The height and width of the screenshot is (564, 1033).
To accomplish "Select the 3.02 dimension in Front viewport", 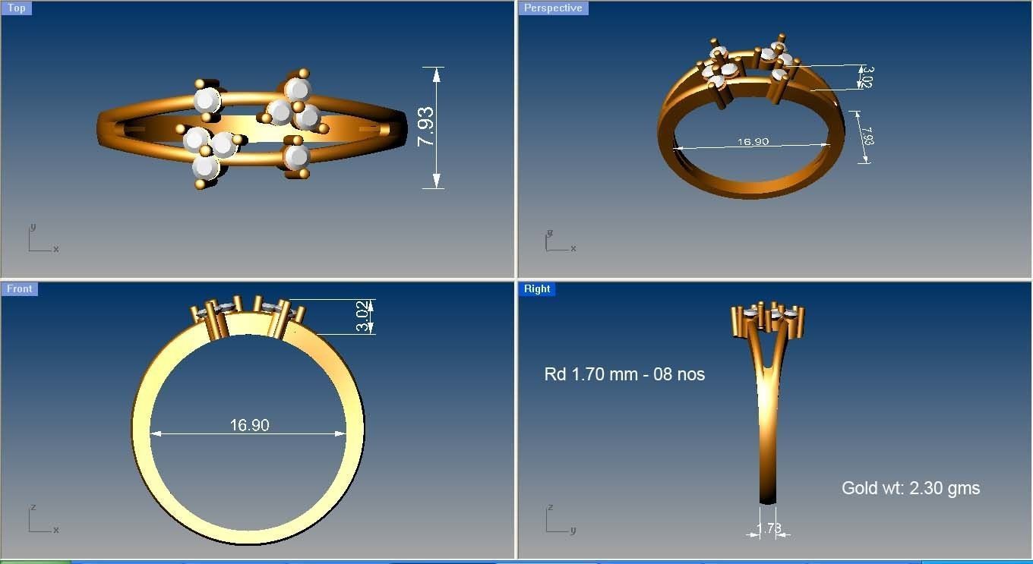I will point(364,317).
